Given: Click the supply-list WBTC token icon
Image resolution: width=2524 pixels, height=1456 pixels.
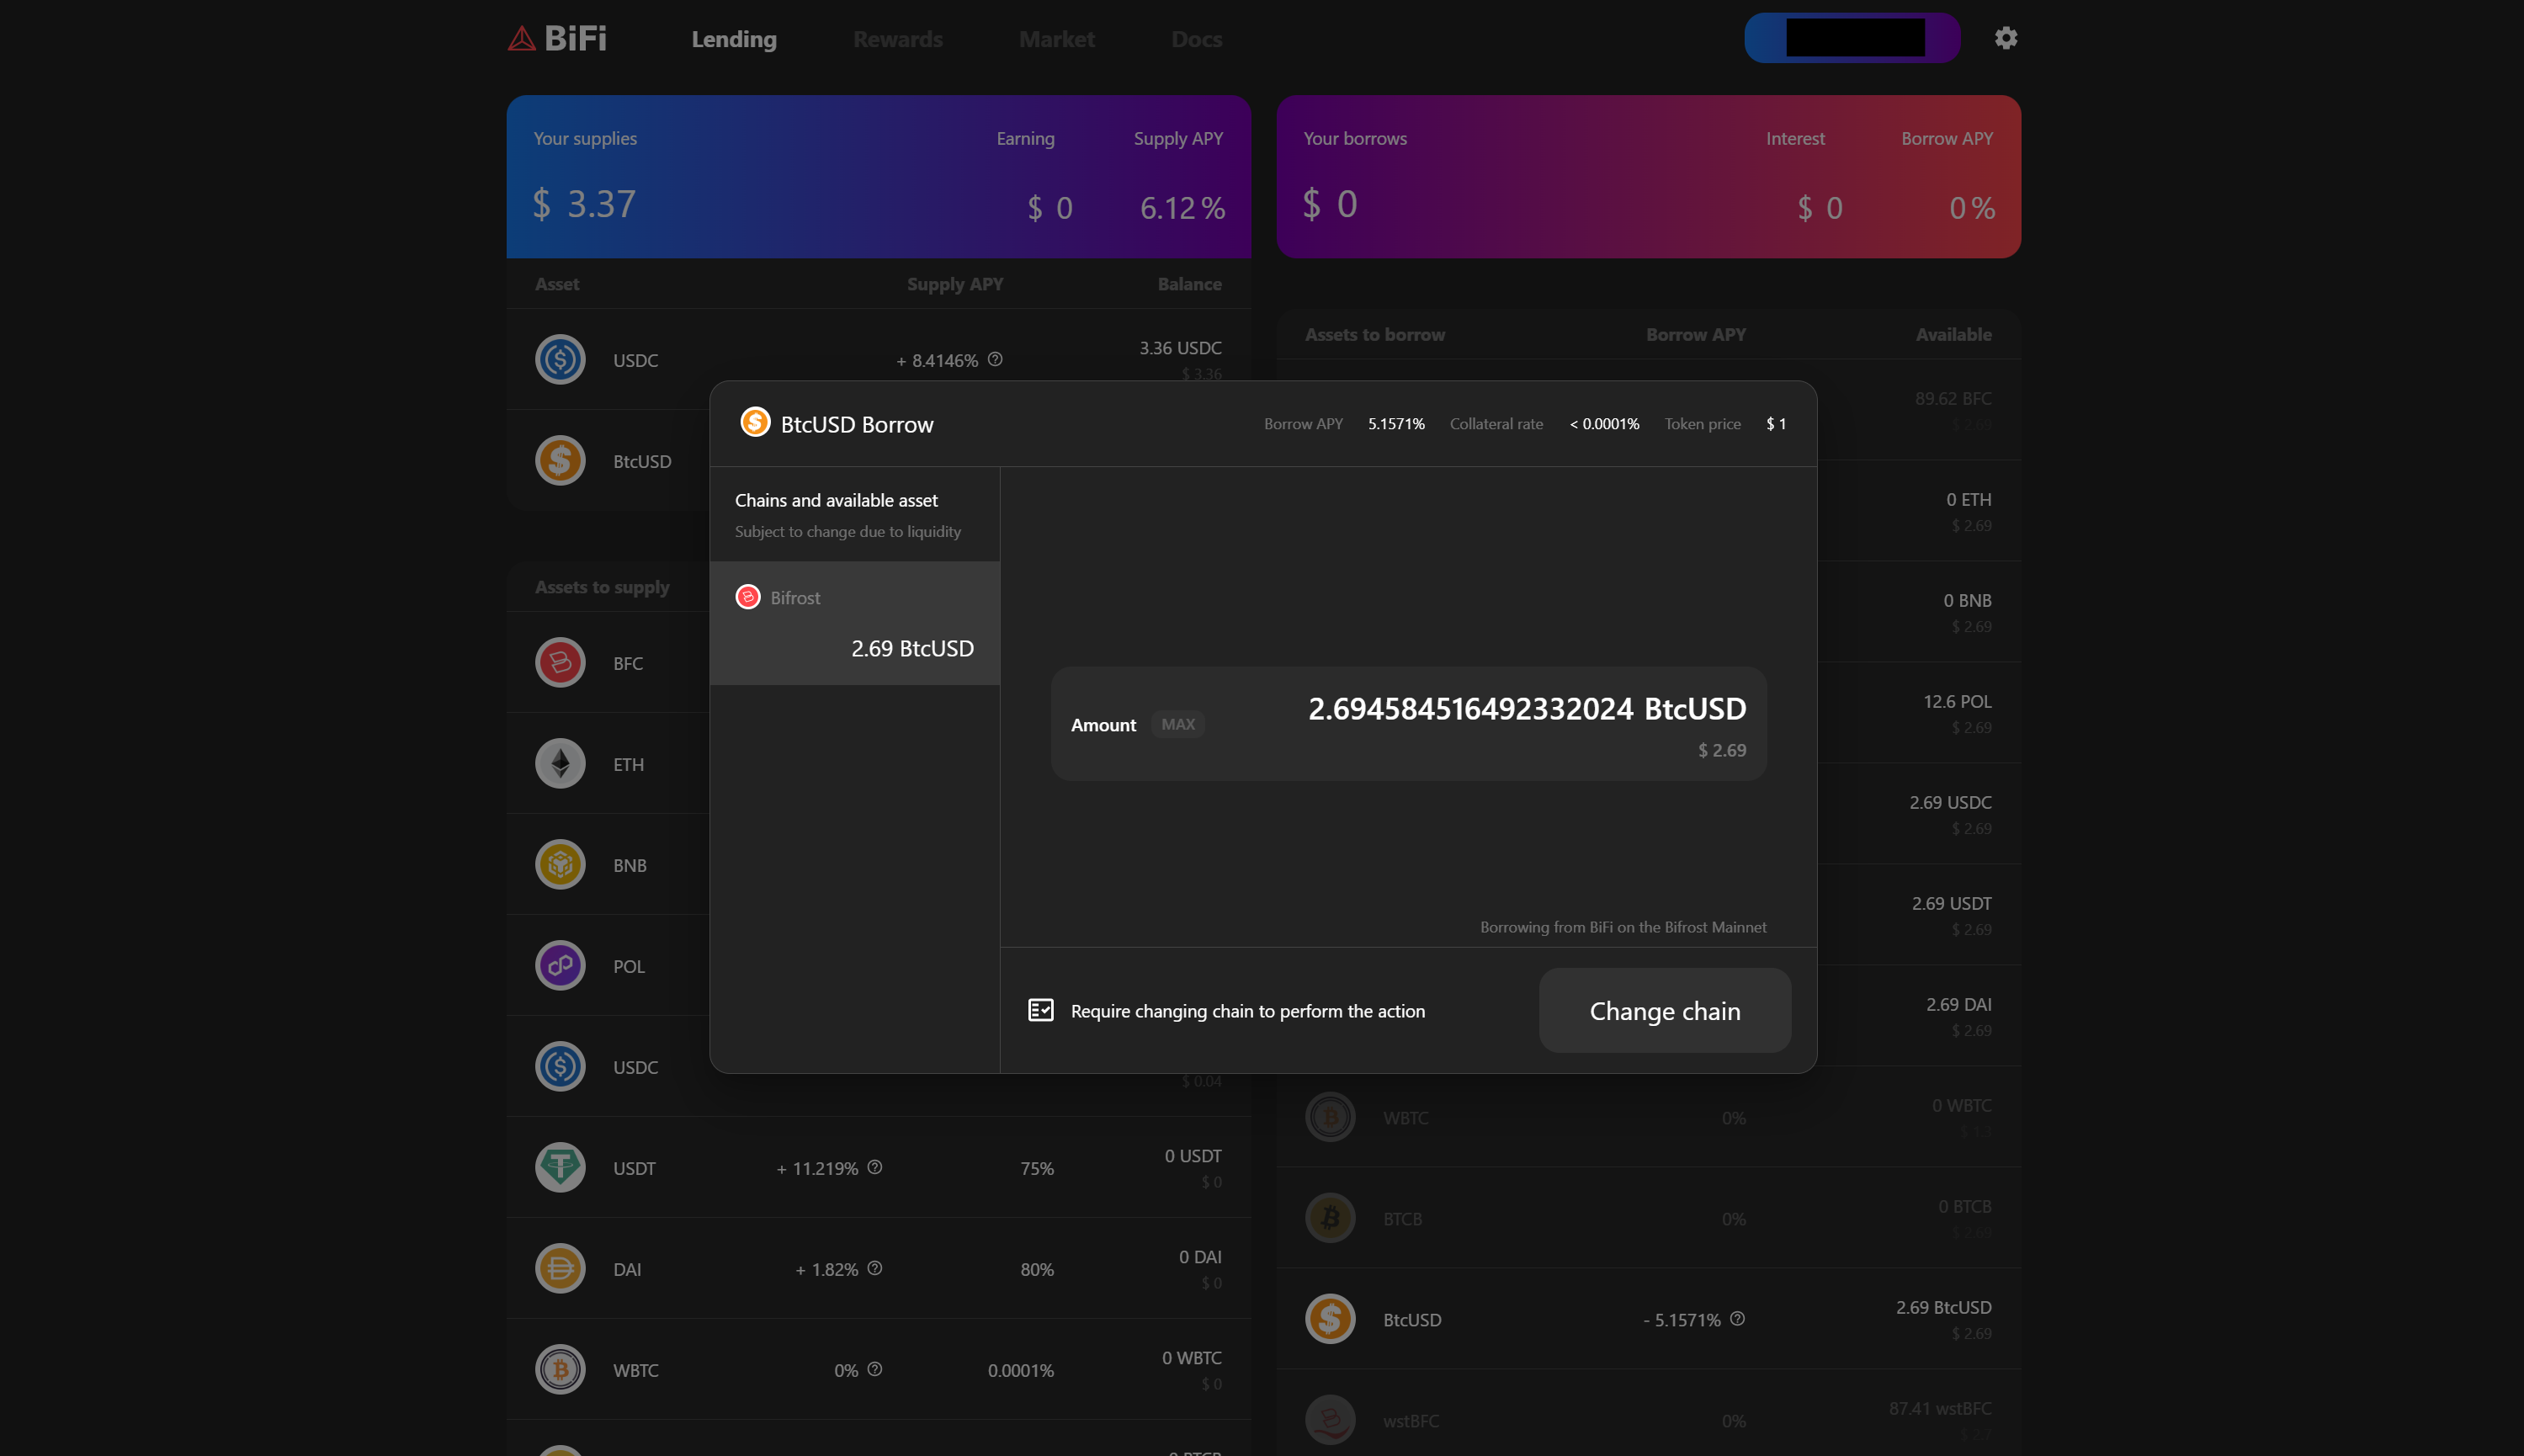Looking at the screenshot, I should (560, 1369).
